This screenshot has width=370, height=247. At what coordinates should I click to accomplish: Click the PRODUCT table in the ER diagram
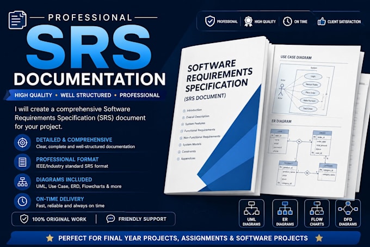coord(288,173)
